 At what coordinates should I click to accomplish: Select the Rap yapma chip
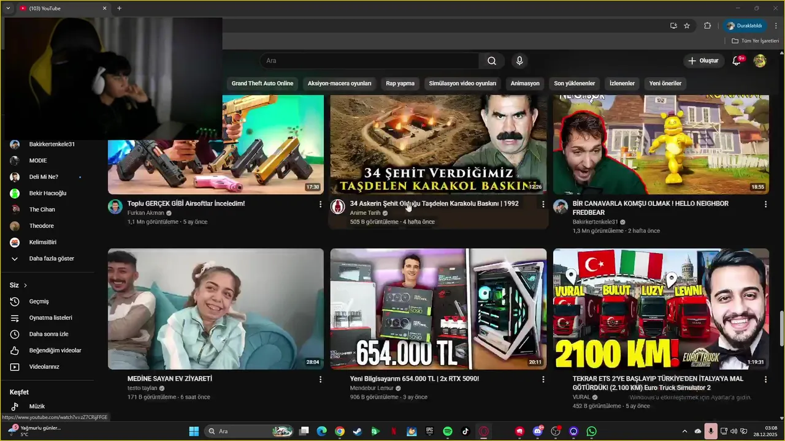pyautogui.click(x=400, y=83)
